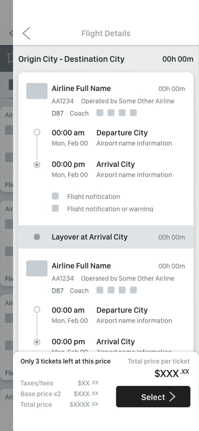Screen dimensions: 199x431
Task: Click icon beside 'Flight notification or warning'
Action: pyautogui.click(x=55, y=208)
